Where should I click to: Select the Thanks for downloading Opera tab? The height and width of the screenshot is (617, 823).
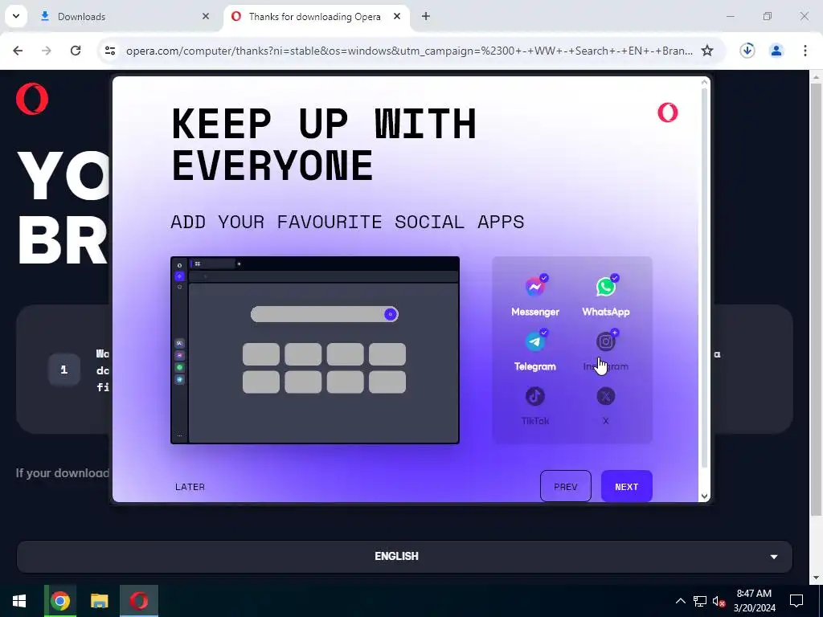point(317,16)
